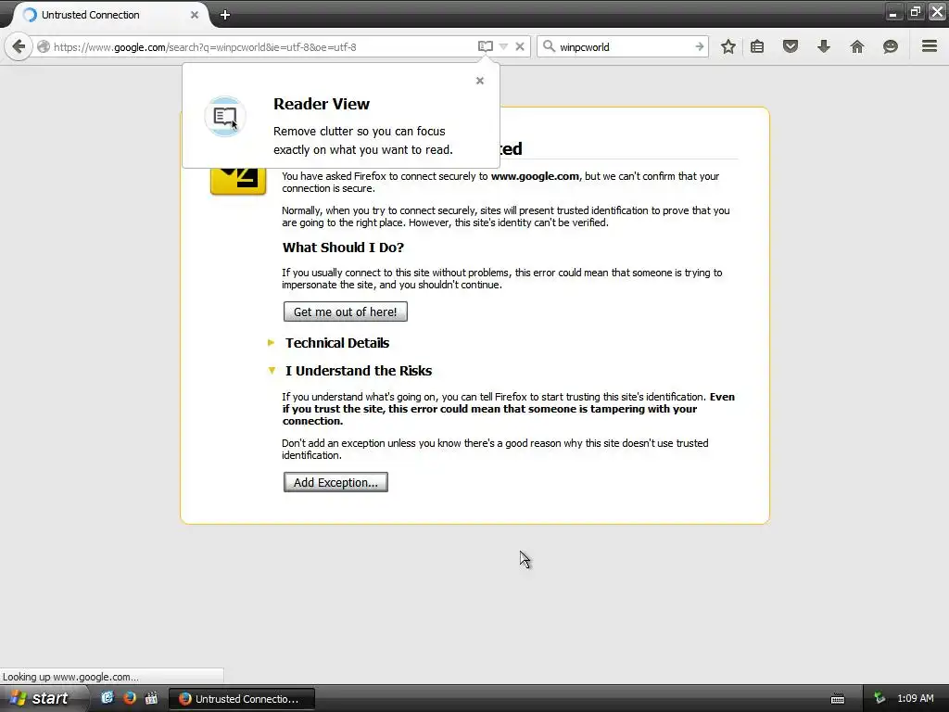Click the winpcworld search field
Screen dimensions: 949x712
tap(624, 46)
